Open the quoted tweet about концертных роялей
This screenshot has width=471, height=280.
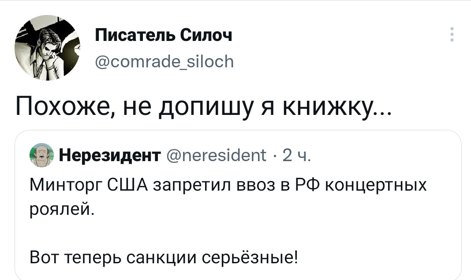[238, 220]
